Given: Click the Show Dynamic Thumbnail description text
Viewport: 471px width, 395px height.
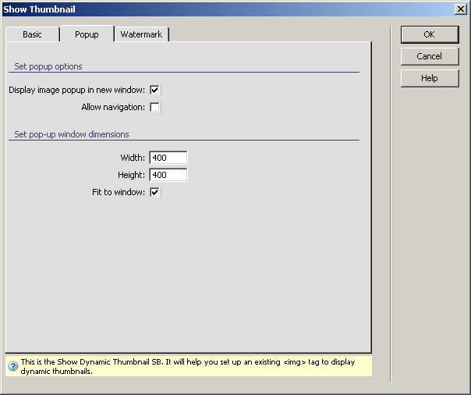Looking at the screenshot, I should [x=187, y=366].
